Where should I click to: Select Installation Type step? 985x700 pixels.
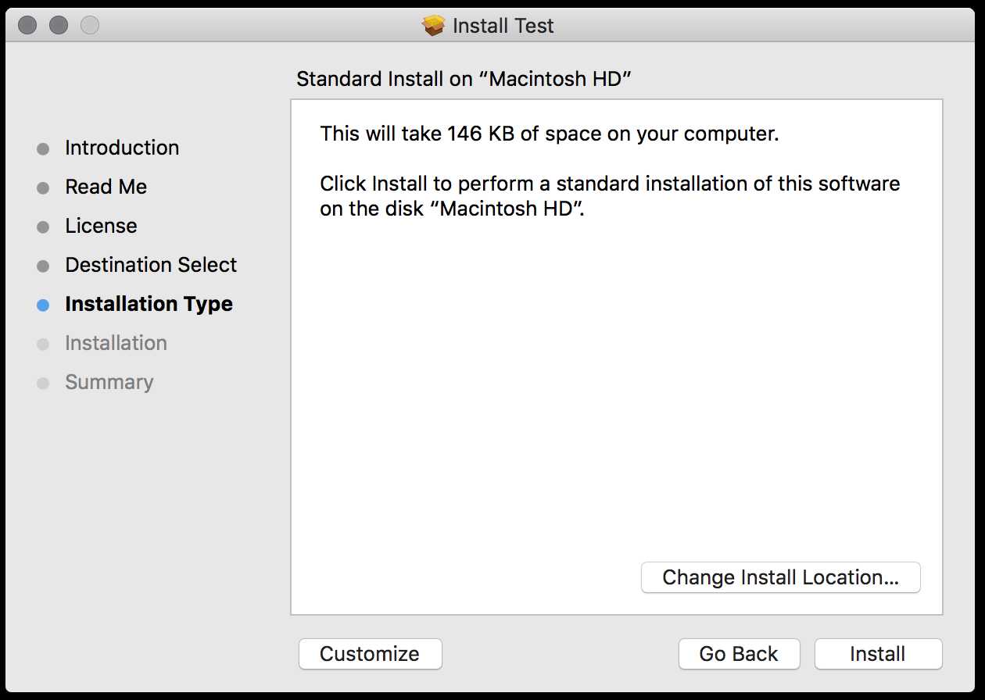pos(149,304)
